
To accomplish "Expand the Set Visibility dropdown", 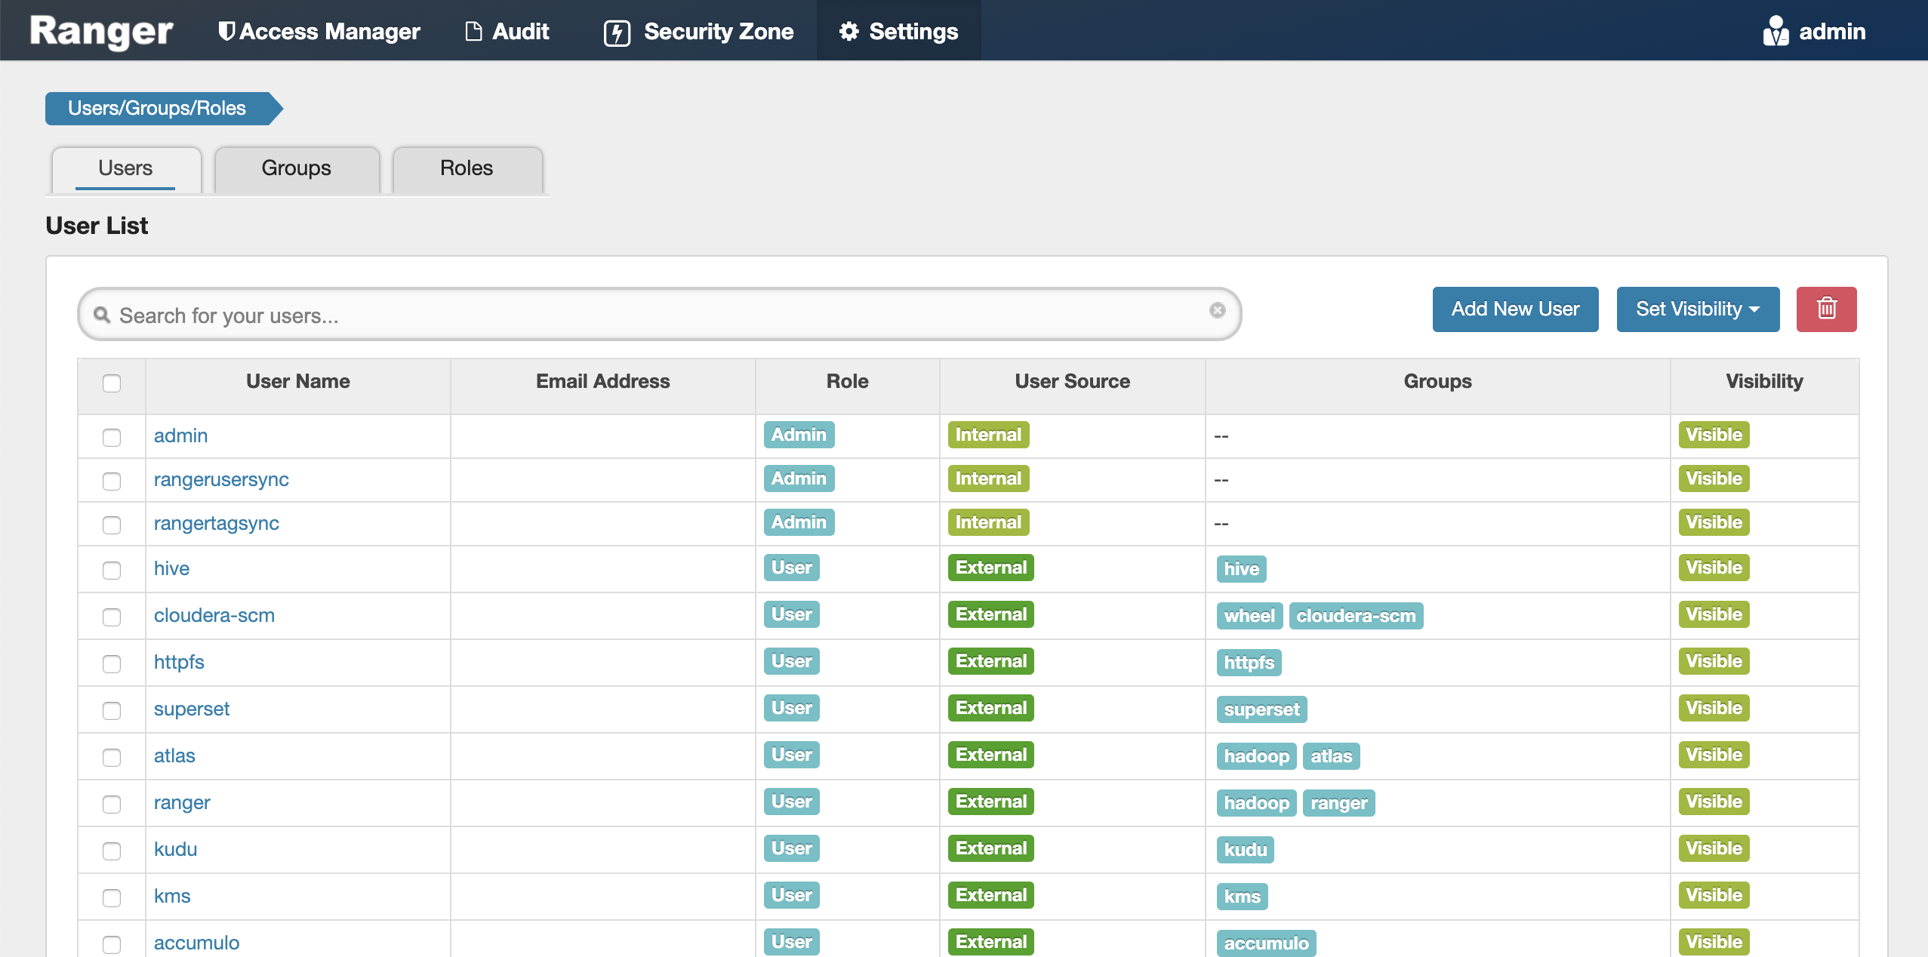I will coord(1697,309).
